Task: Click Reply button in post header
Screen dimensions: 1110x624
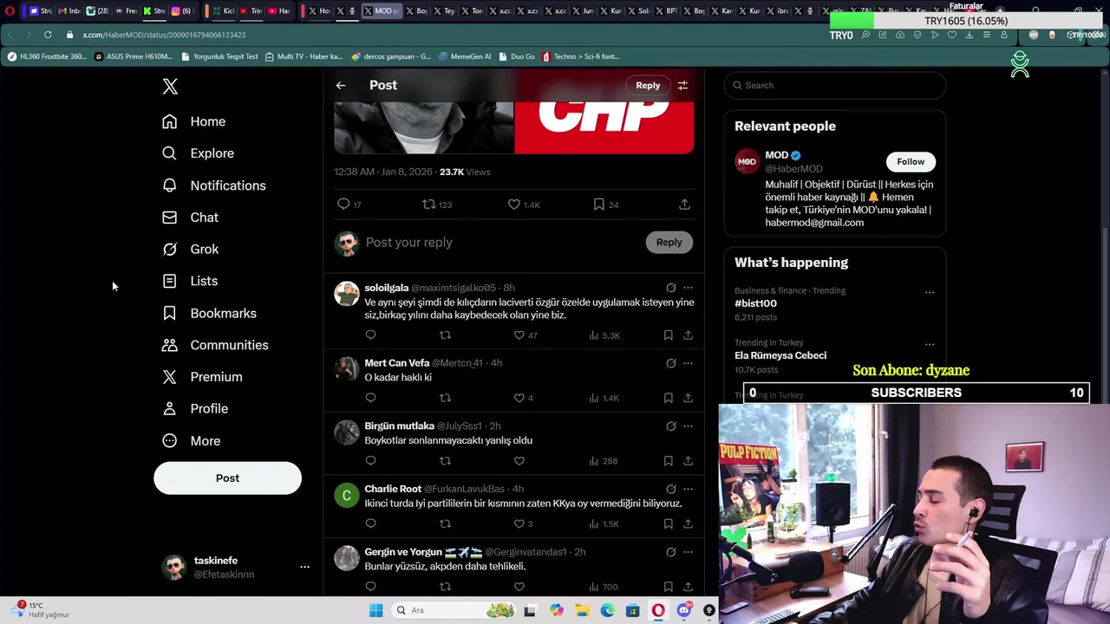Action: (x=648, y=85)
